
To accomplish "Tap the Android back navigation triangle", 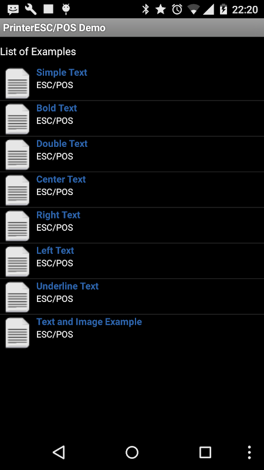I will tap(59, 452).
